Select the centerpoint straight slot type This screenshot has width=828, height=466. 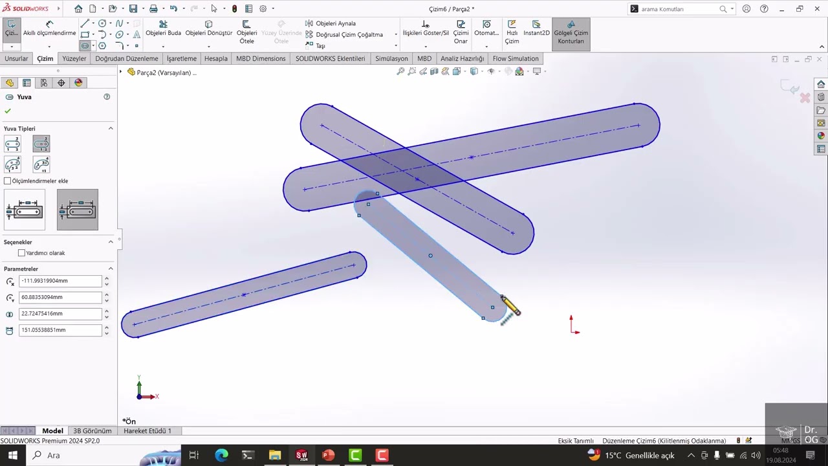[x=41, y=144]
